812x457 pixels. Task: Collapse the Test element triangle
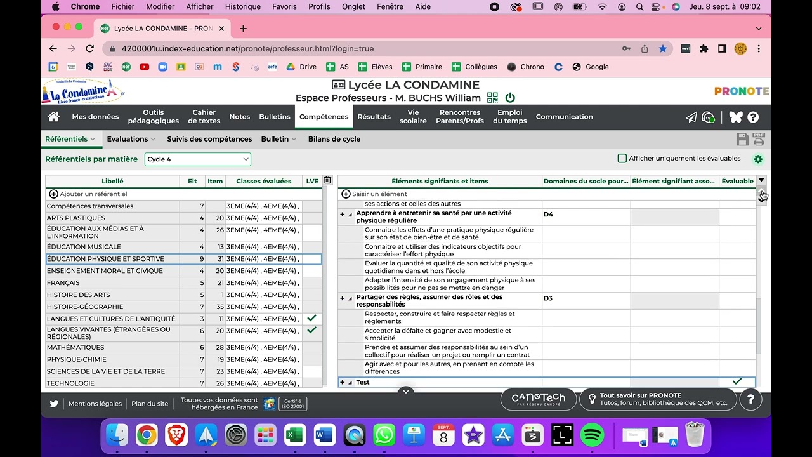[350, 383]
